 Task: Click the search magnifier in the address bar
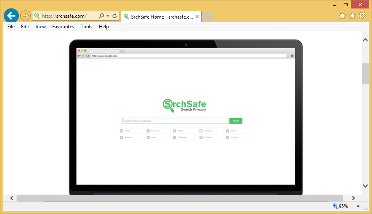101,16
